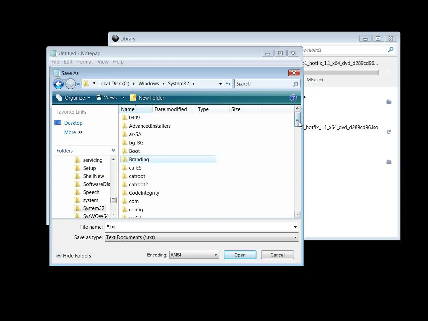Image resolution: width=428 pixels, height=321 pixels.
Task: Click retry icon beside dvd_d289cd96.iso
Action: (x=389, y=132)
